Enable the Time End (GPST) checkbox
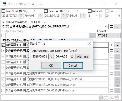This screenshot has width=122, height=101. 46,11
